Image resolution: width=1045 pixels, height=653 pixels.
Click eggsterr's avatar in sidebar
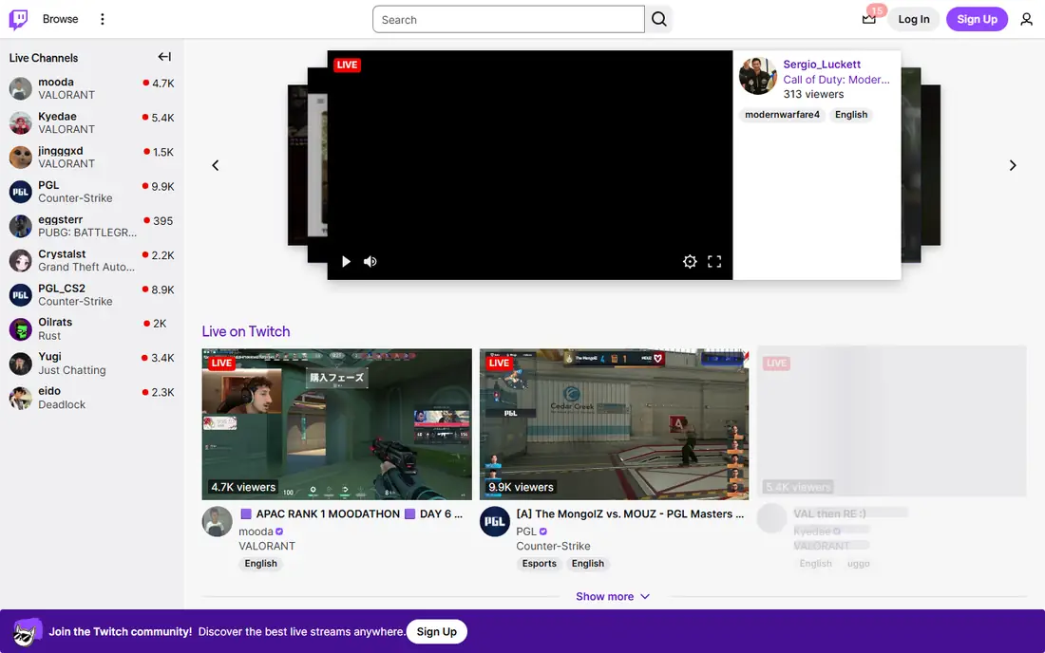coord(21,226)
